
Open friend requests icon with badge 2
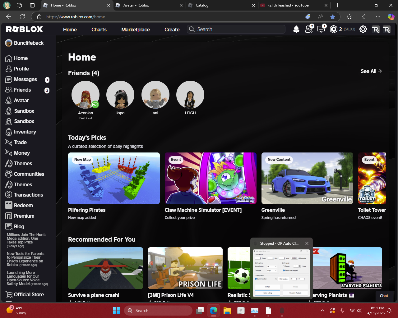[x=309, y=29]
